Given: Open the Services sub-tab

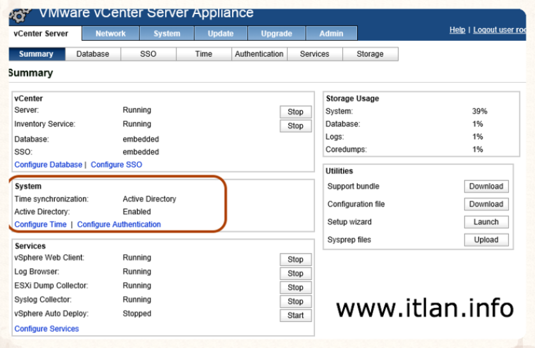Looking at the screenshot, I should tap(314, 54).
